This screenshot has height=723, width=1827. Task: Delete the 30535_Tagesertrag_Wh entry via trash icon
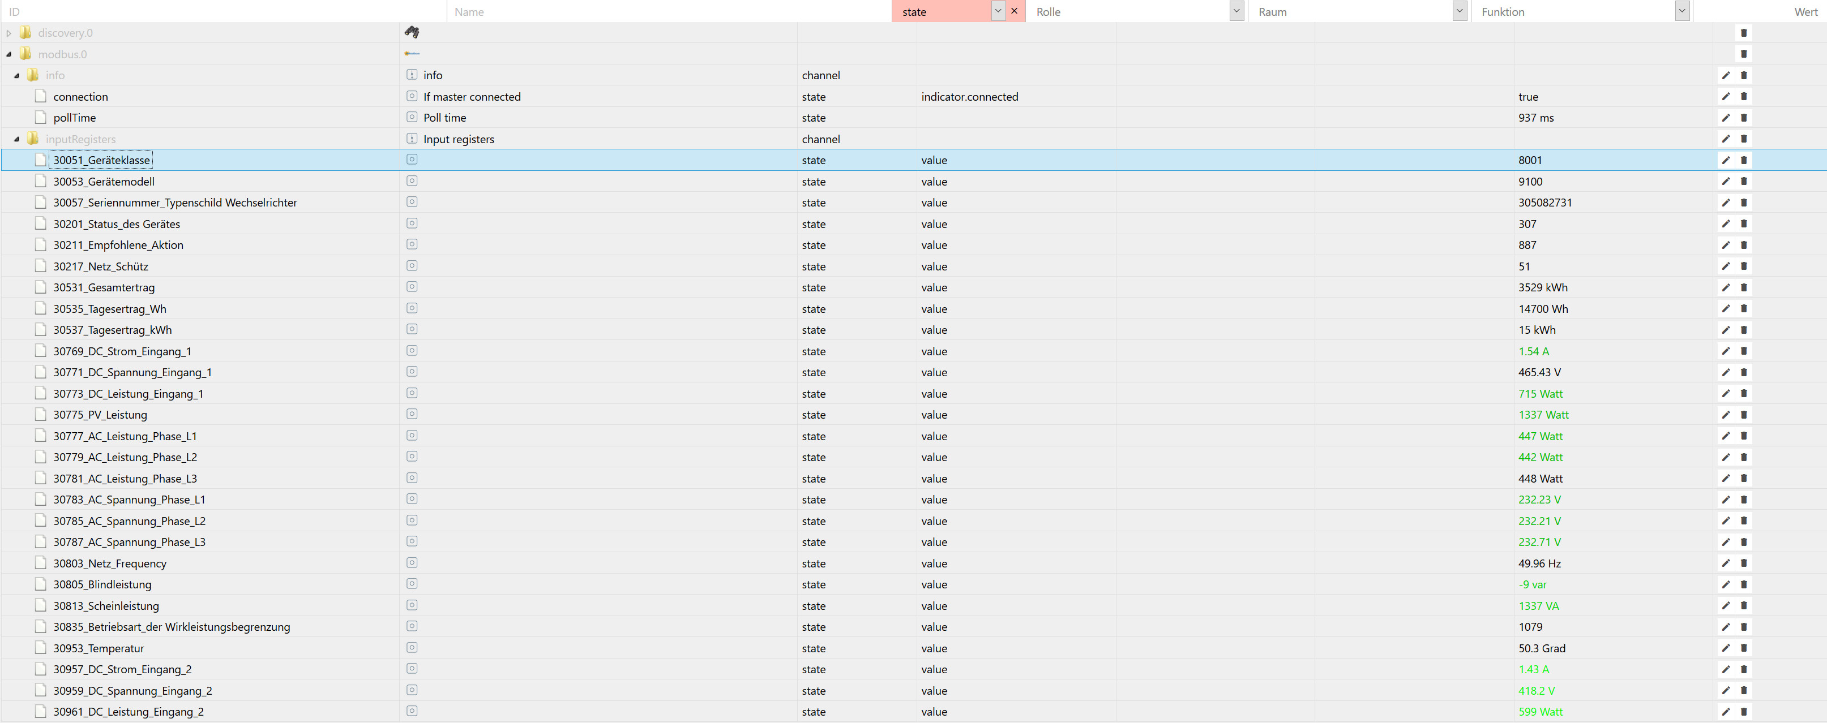(x=1744, y=308)
